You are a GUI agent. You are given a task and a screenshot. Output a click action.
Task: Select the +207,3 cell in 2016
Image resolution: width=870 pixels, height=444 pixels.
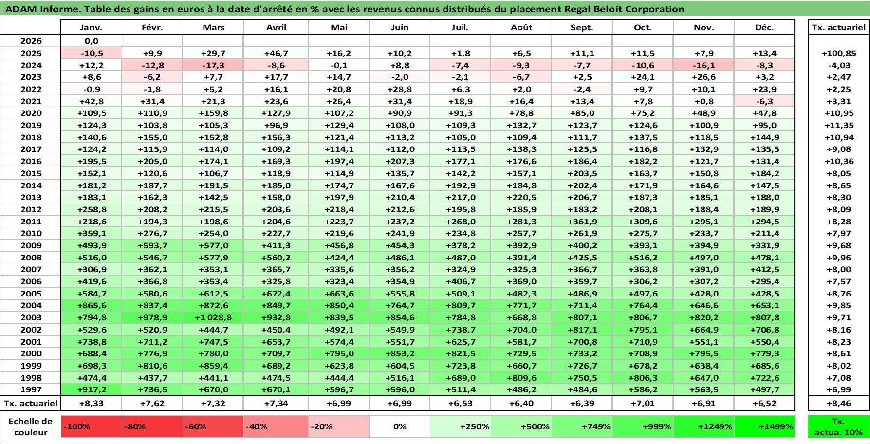[x=400, y=161]
